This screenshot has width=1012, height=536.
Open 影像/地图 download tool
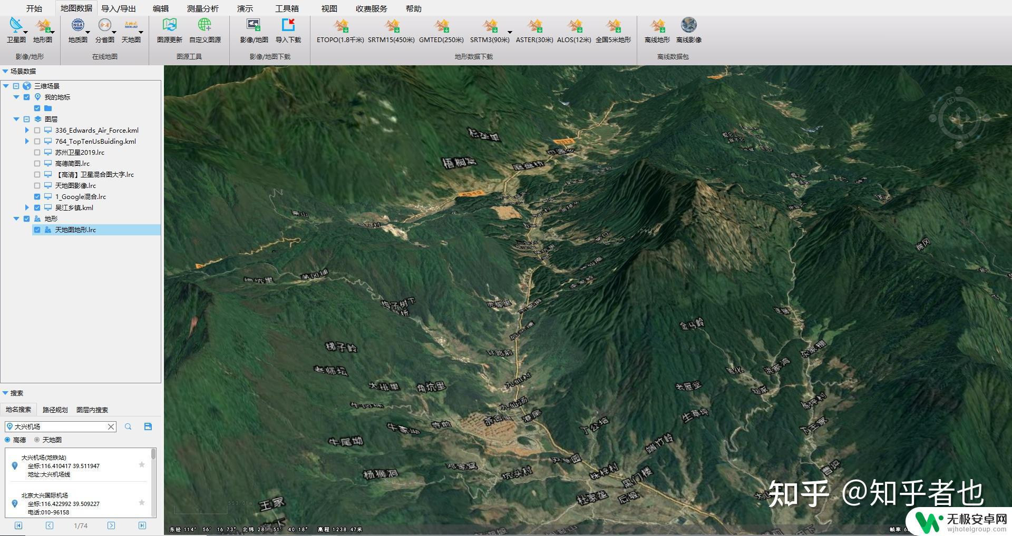pos(254,31)
